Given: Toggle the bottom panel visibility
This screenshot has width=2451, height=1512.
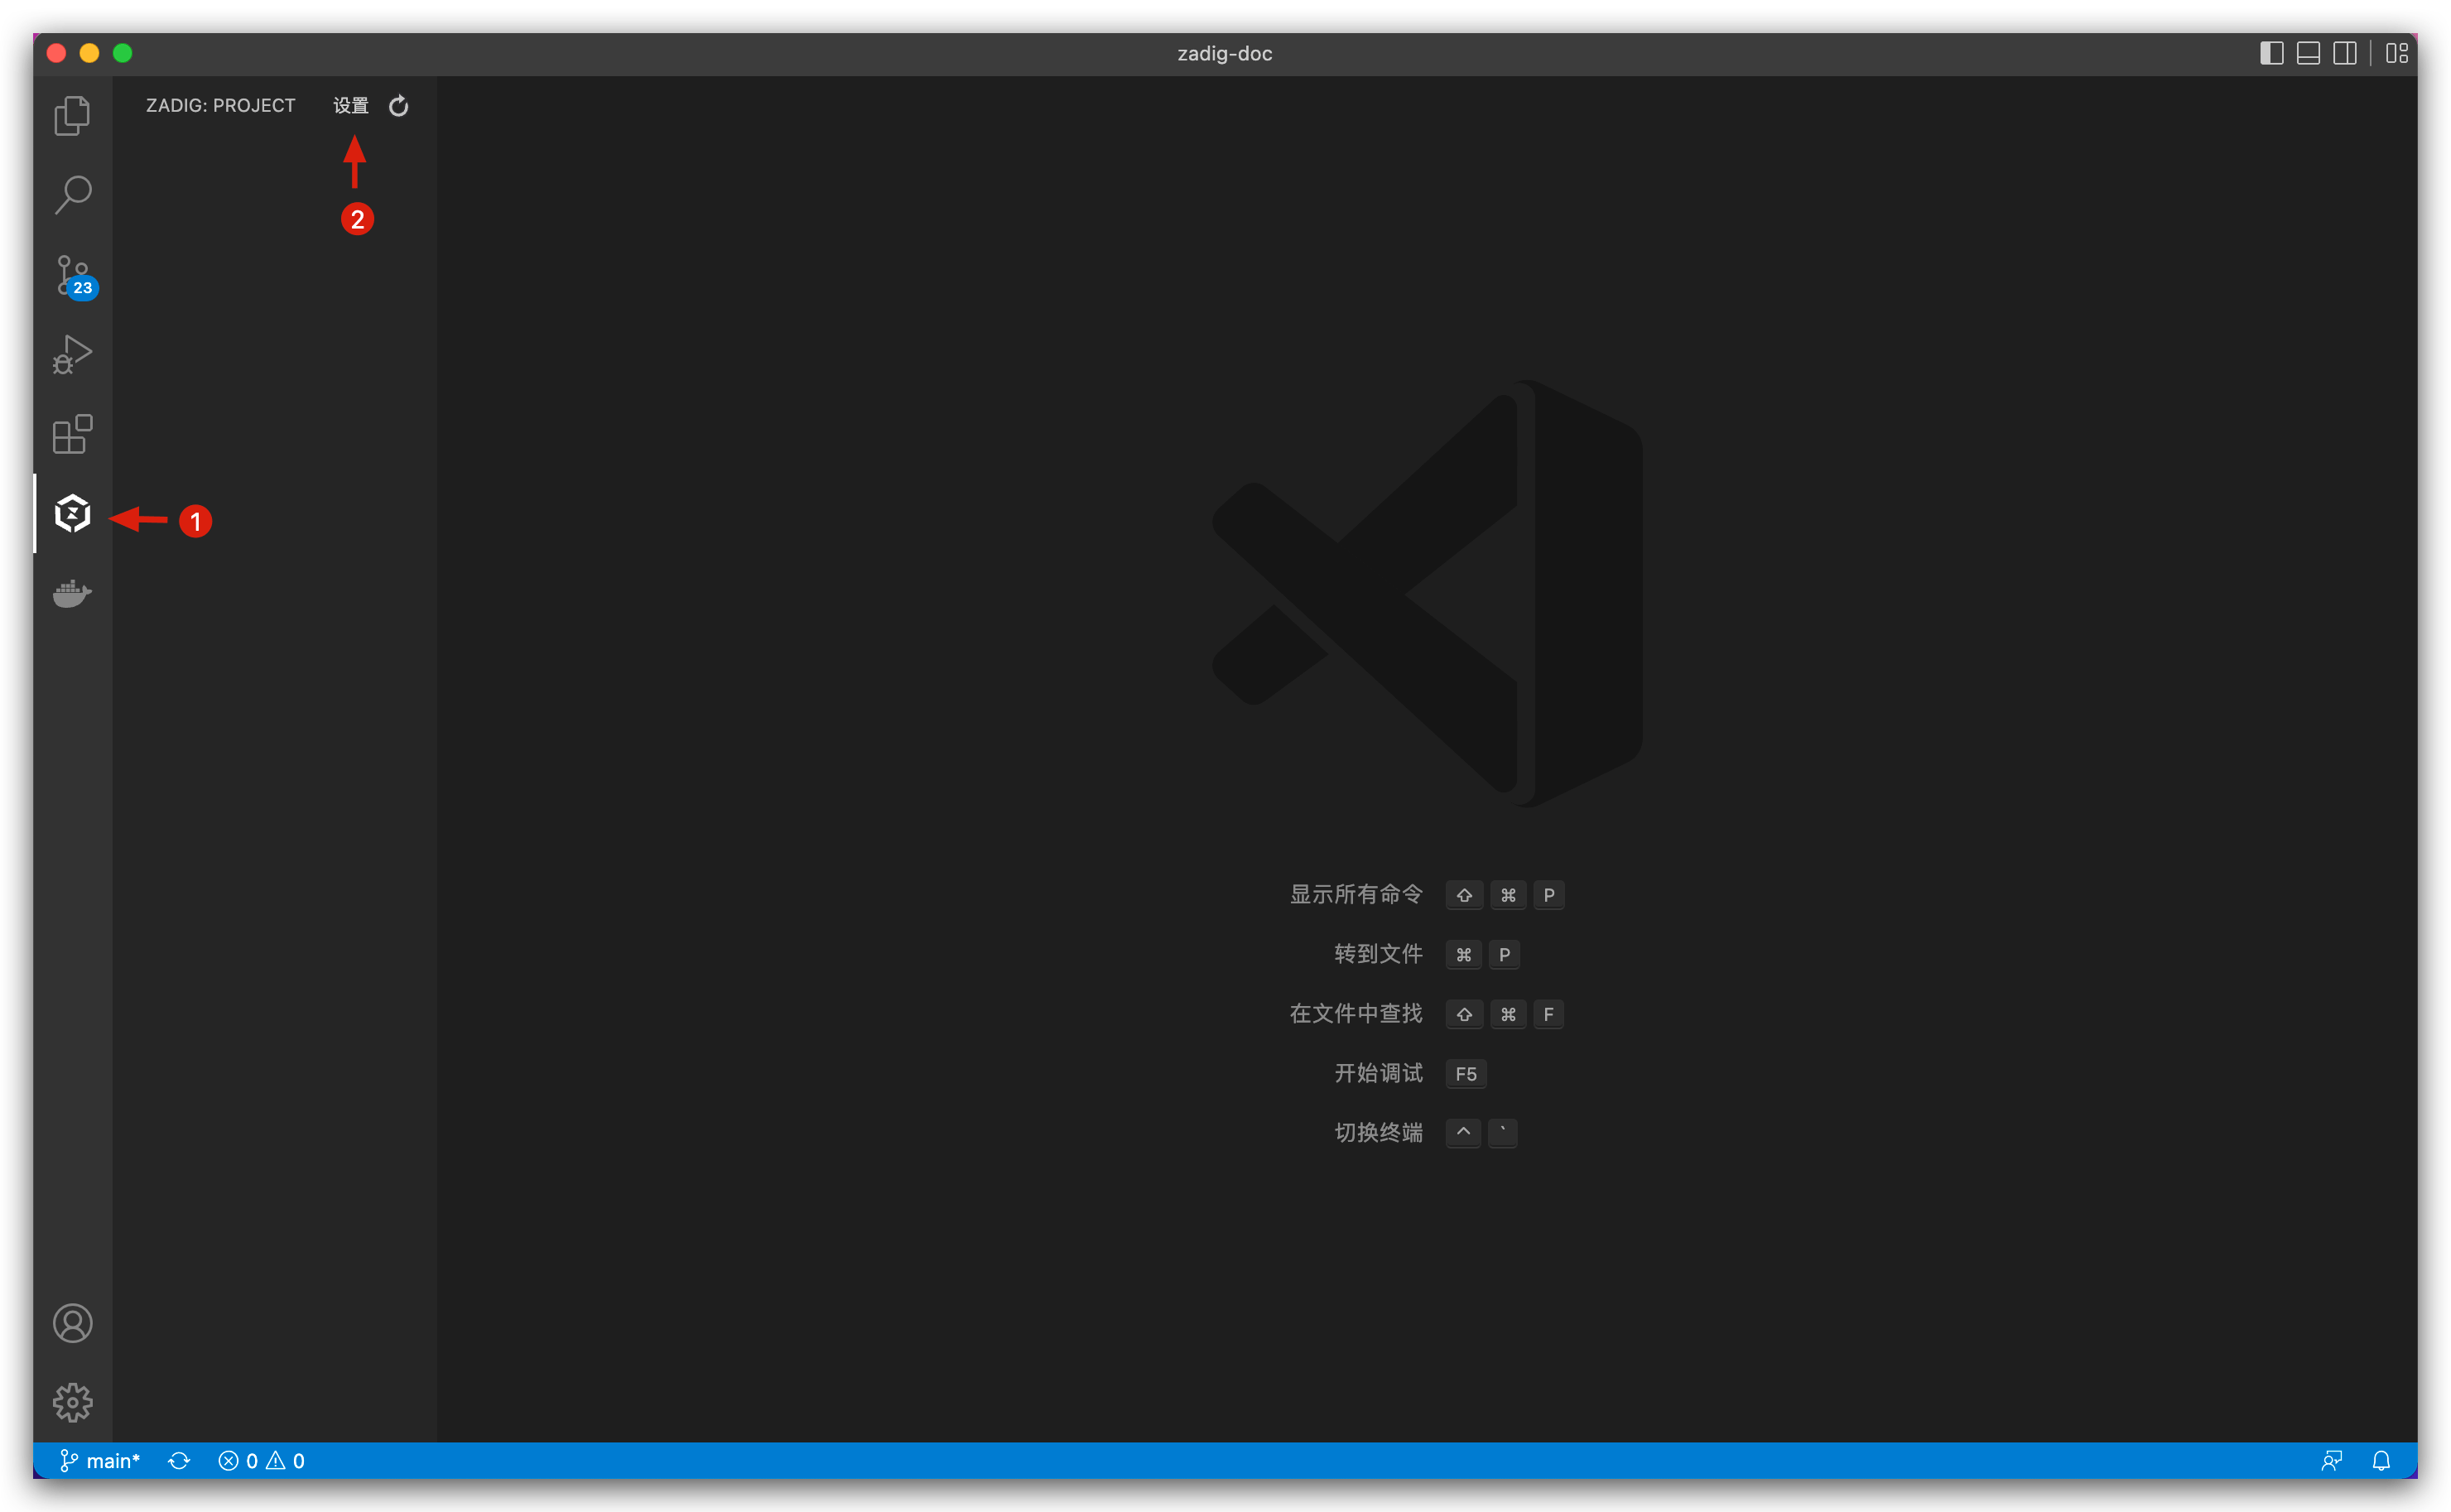Looking at the screenshot, I should pos(2308,52).
